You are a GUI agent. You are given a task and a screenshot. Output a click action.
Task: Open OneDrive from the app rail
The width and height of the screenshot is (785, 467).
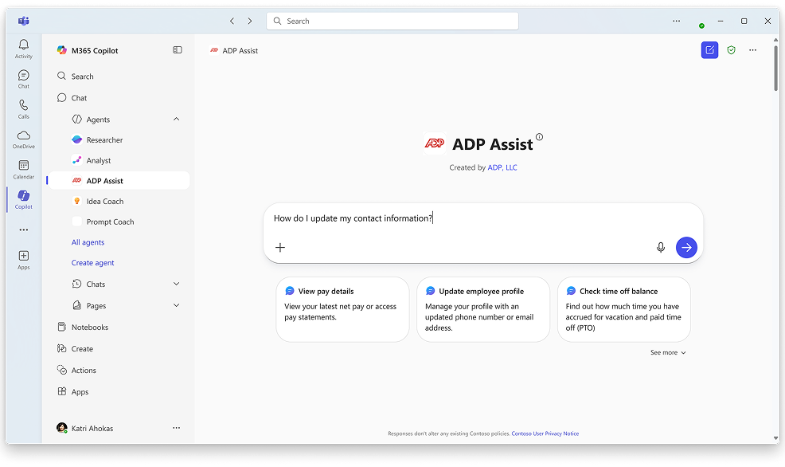(x=23, y=137)
